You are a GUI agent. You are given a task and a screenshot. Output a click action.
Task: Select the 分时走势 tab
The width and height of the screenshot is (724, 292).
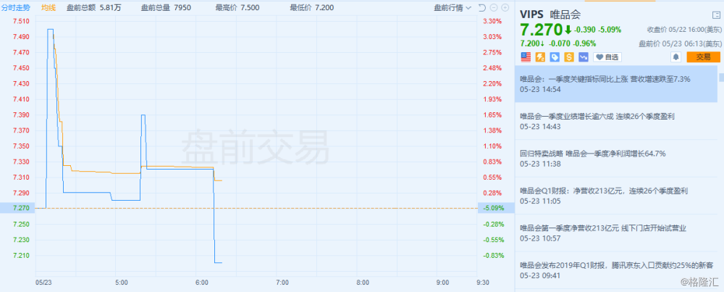(x=15, y=8)
